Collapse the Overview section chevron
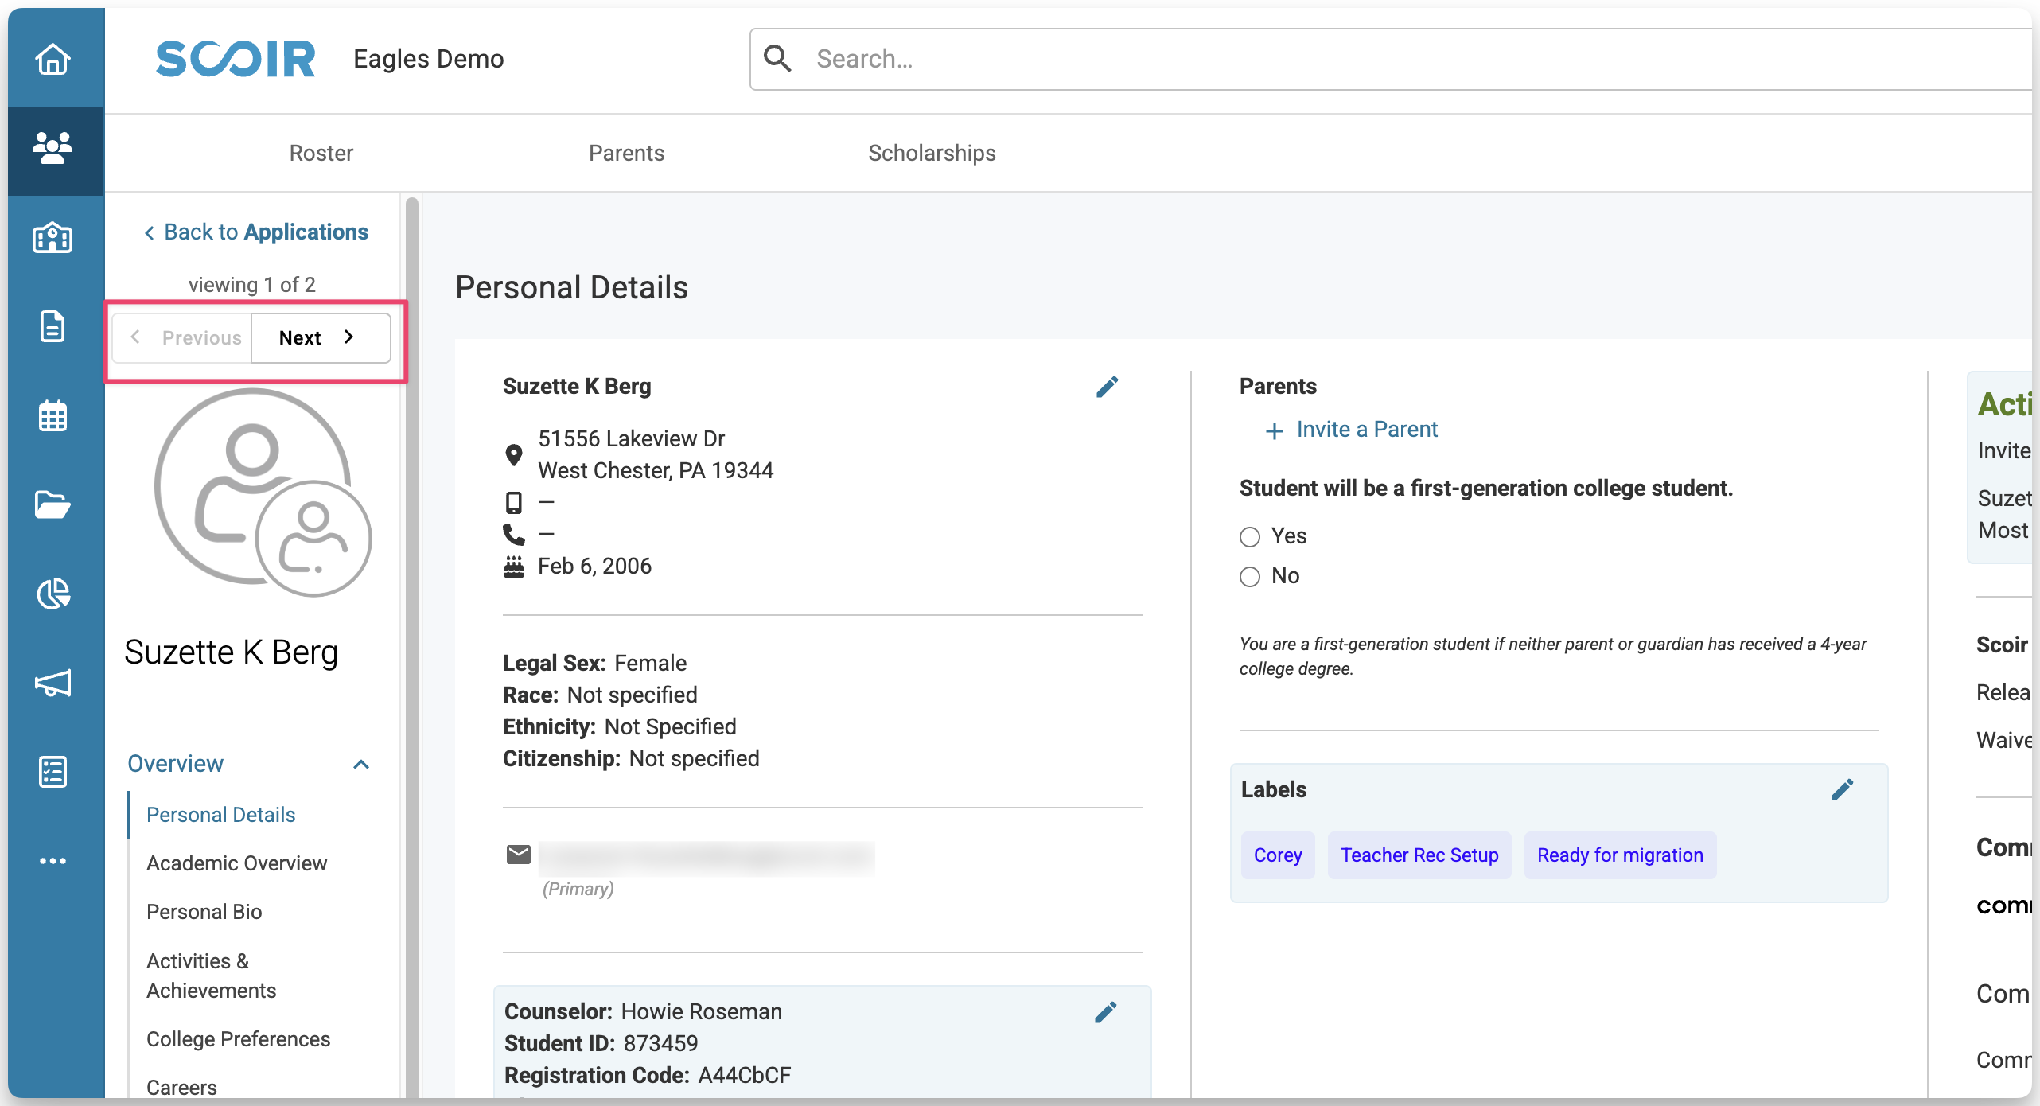The width and height of the screenshot is (2040, 1106). (361, 765)
